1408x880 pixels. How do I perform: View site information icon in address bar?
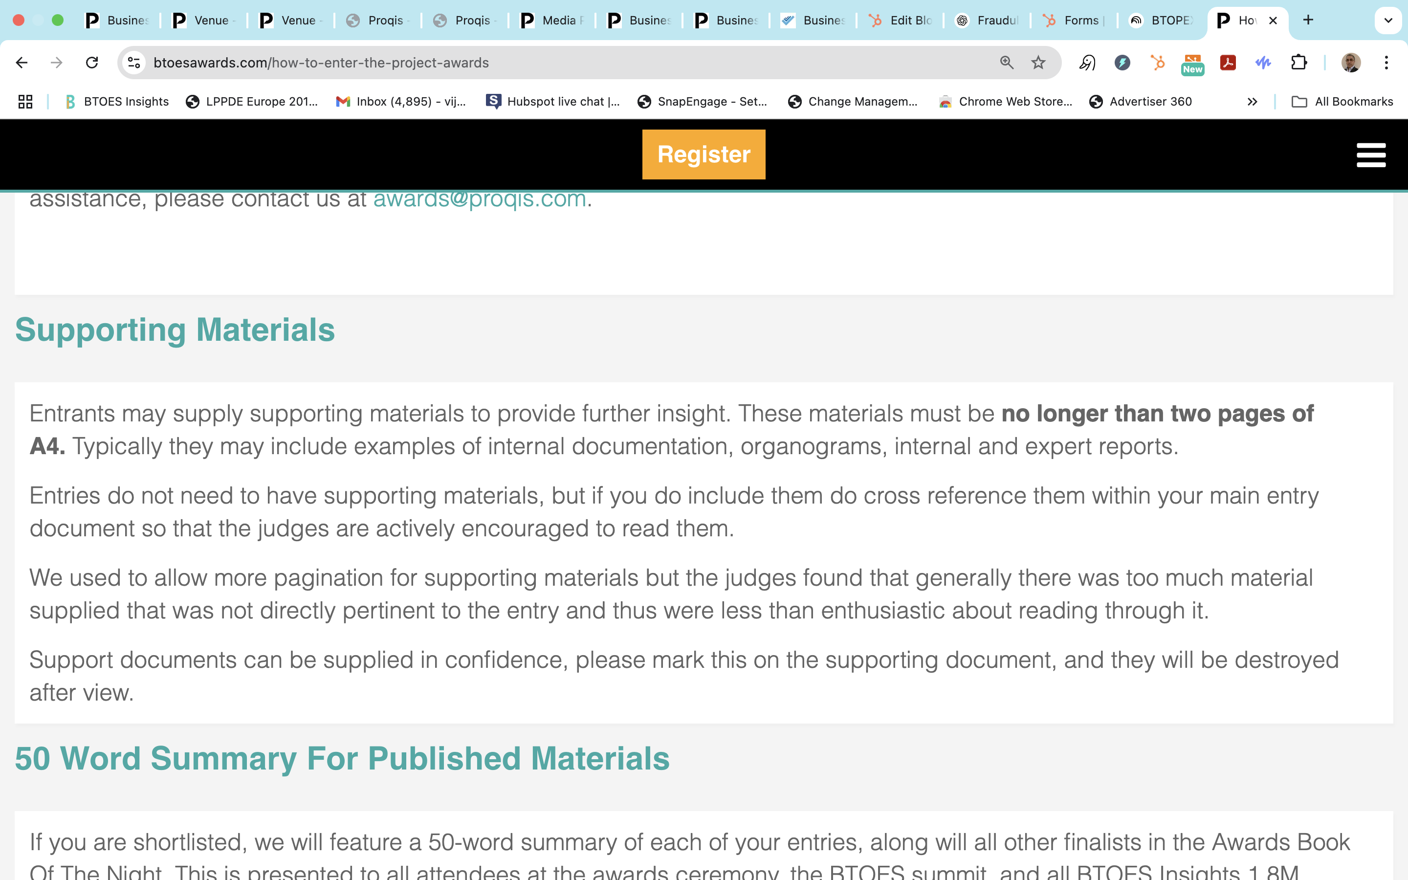tap(134, 62)
